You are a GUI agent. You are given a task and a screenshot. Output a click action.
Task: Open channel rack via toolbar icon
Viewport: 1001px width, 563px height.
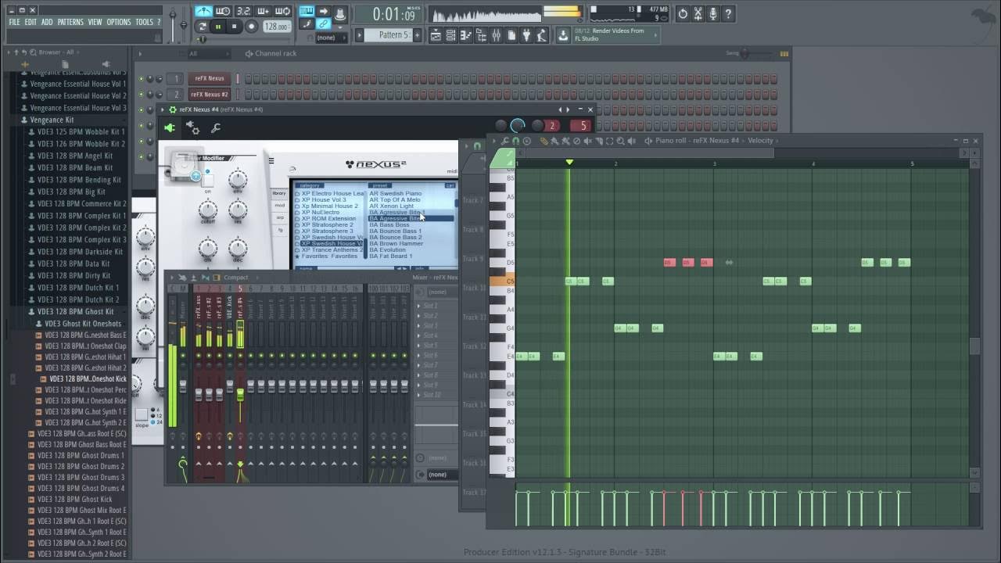(451, 35)
